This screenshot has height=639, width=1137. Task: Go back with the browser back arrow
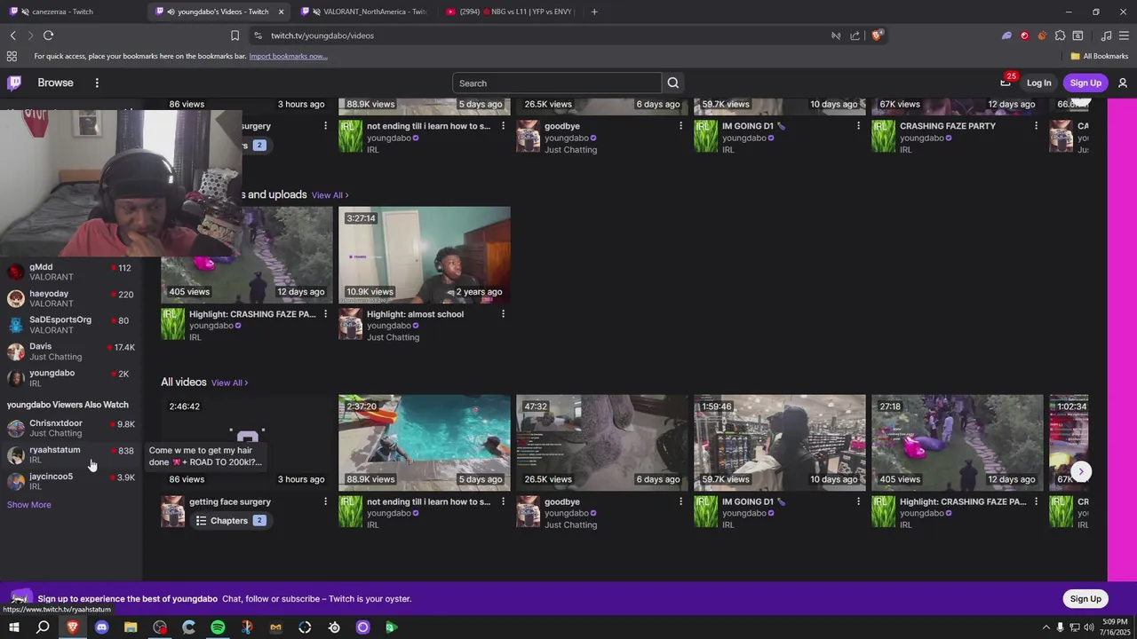(12, 35)
